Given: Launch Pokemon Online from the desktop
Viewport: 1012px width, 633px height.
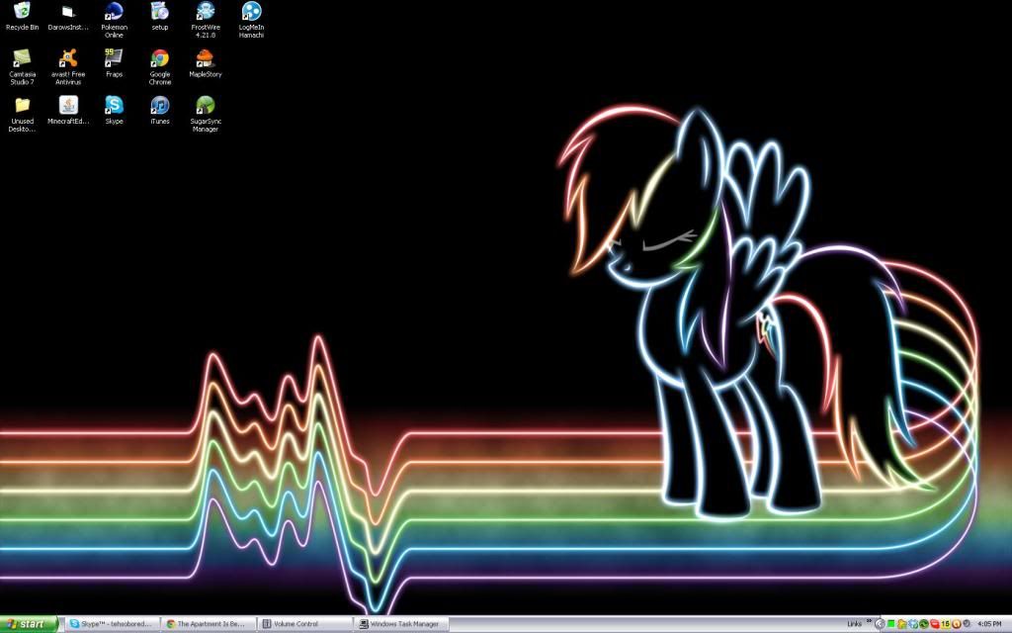Looking at the screenshot, I should point(114,13).
